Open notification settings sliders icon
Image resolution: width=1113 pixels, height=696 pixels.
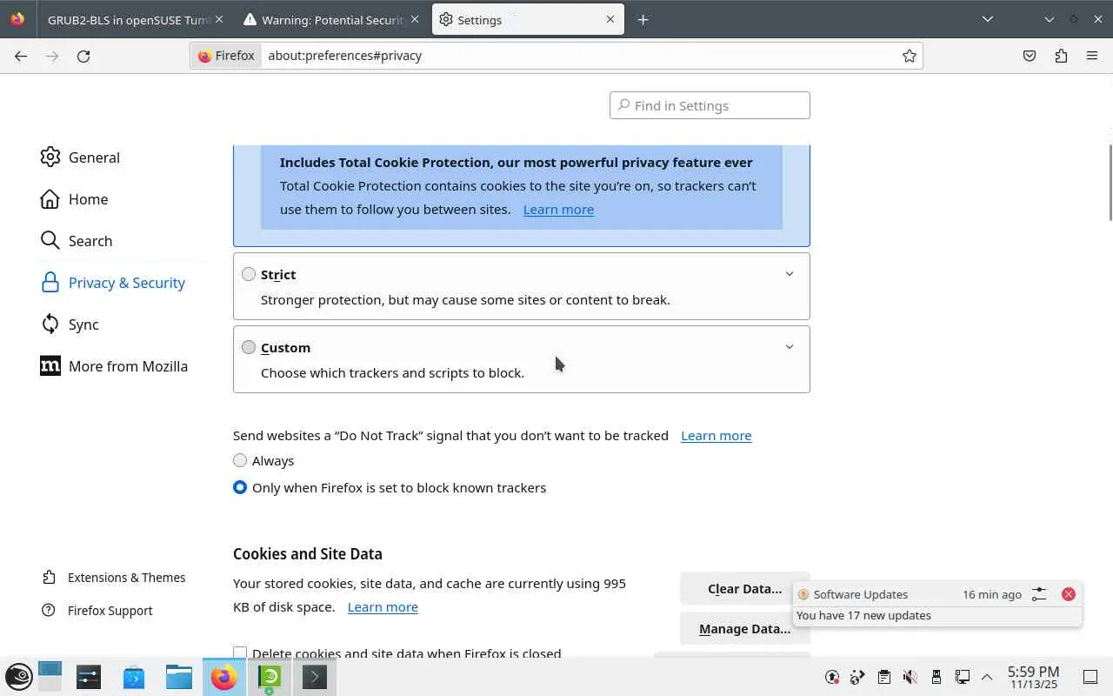1039,594
